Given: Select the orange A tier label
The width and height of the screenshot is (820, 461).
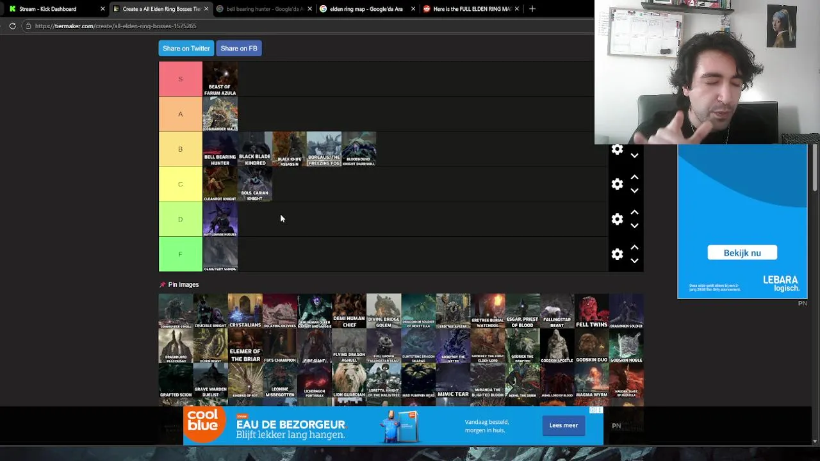Looking at the screenshot, I should [x=181, y=114].
